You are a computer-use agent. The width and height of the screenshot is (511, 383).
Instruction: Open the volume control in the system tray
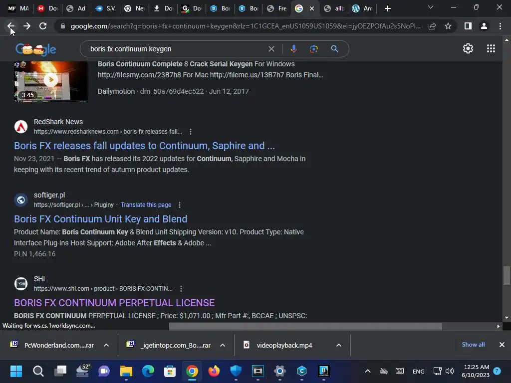450,371
